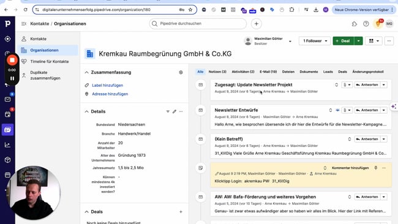398x224 pixels.
Task: Switch to Dokumente tab
Action: 309,72
